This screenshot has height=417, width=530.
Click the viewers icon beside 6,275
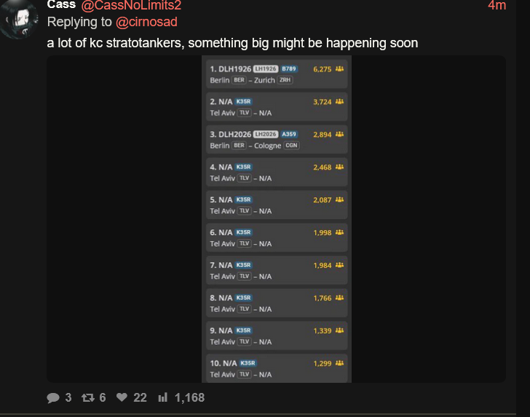tap(339, 69)
